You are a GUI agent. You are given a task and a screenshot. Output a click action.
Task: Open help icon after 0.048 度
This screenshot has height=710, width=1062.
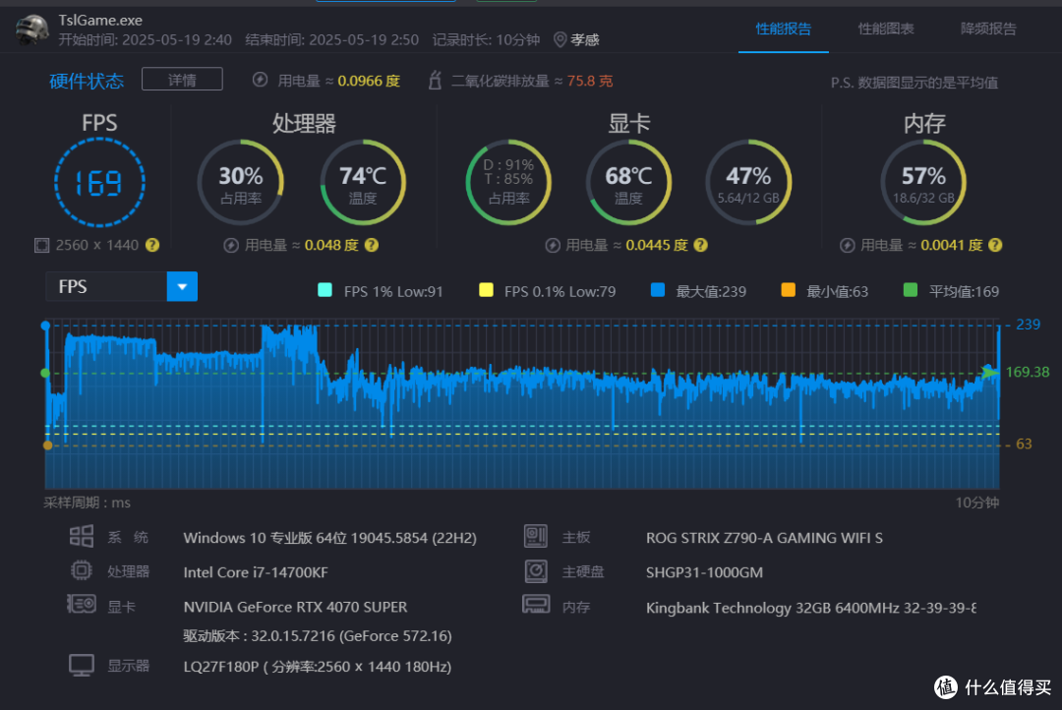[x=371, y=245]
